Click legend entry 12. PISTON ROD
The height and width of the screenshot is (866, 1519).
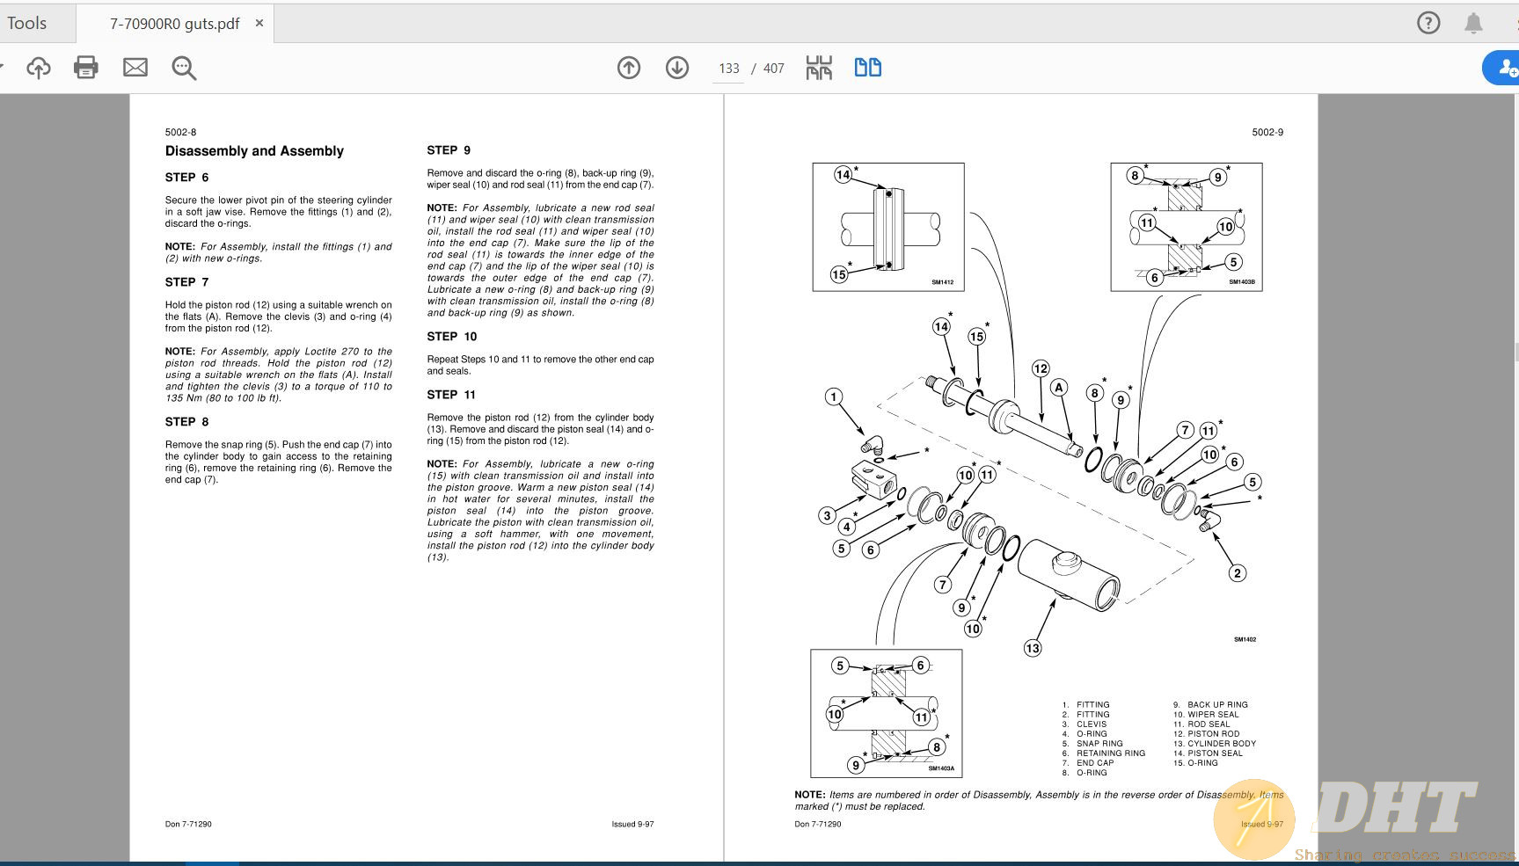[1206, 734]
